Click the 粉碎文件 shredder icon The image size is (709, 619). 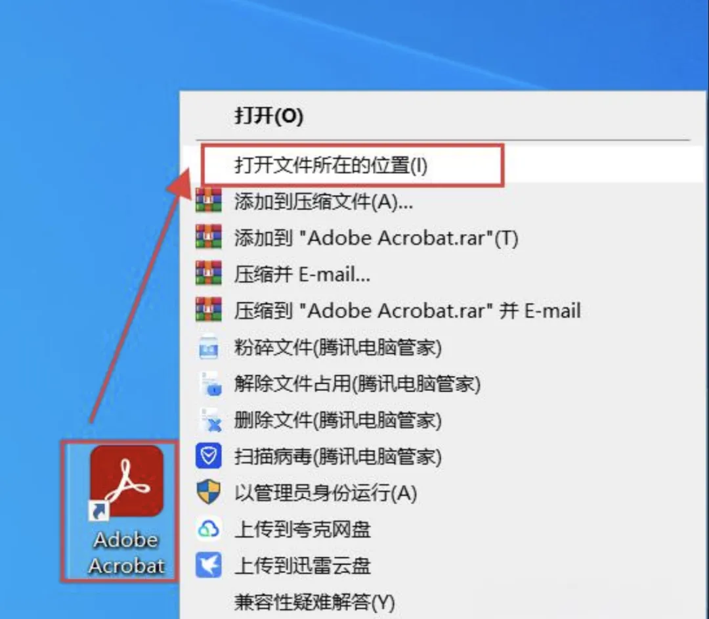coord(209,346)
